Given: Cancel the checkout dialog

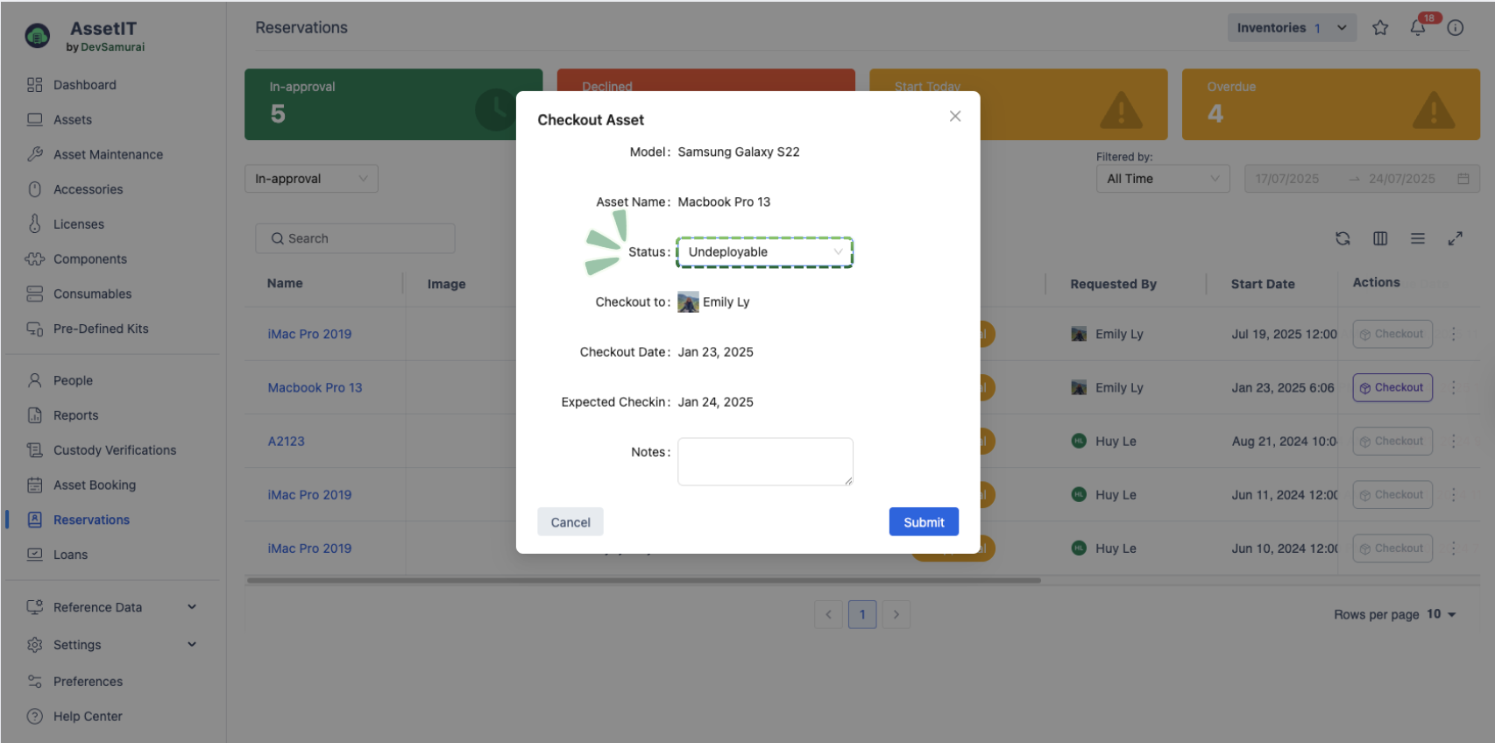Looking at the screenshot, I should coord(570,522).
